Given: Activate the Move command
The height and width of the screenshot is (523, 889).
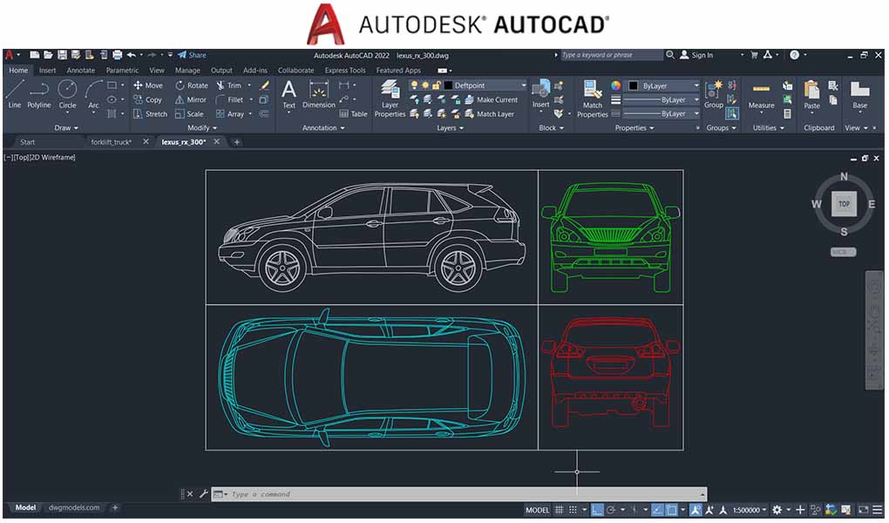Looking at the screenshot, I should [148, 85].
